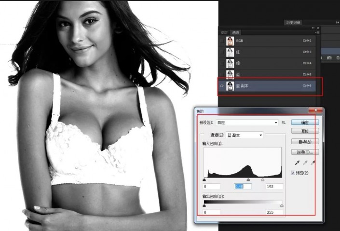
Task: Open the 通道 channel dropdown in Levels
Action: 245,135
